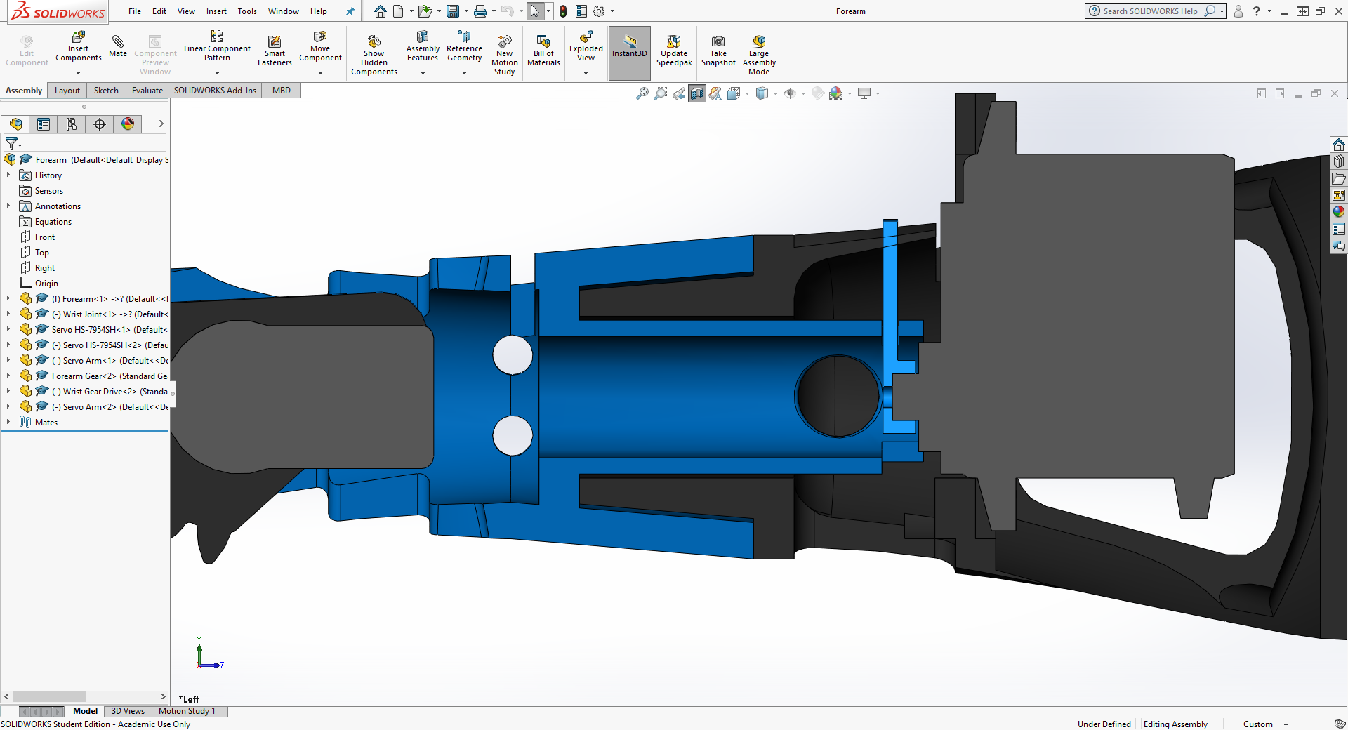Open Edit Appearance color sphere
Image resolution: width=1348 pixels, height=730 pixels.
pos(835,93)
